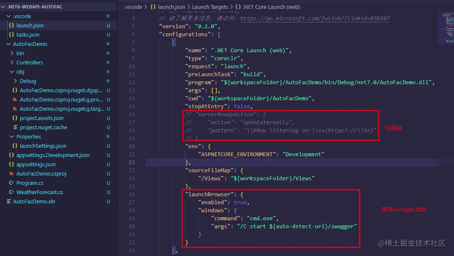Open appsettings.Development.json file
454x256 pixels.
point(53,155)
